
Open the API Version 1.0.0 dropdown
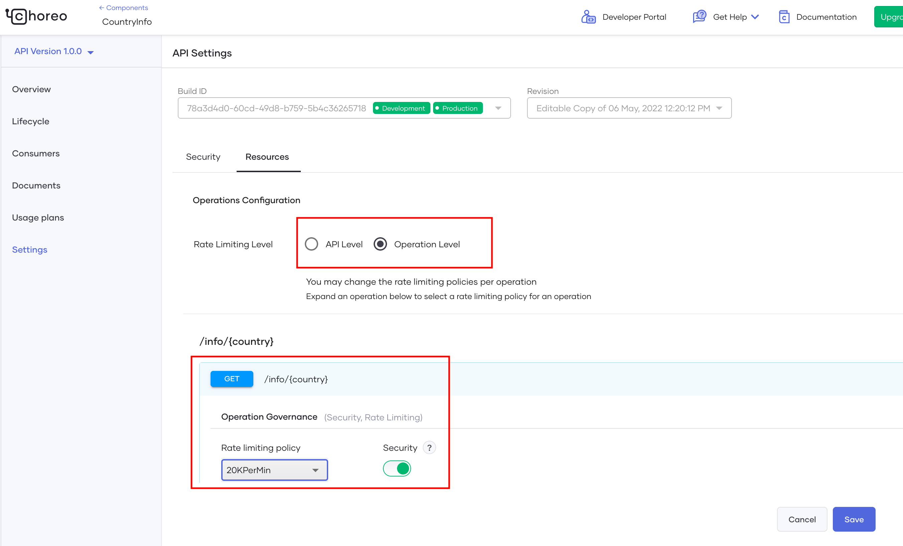pos(54,52)
